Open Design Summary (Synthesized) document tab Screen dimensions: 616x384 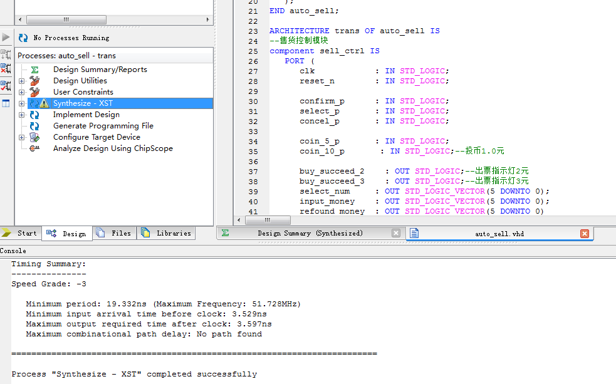pos(310,233)
